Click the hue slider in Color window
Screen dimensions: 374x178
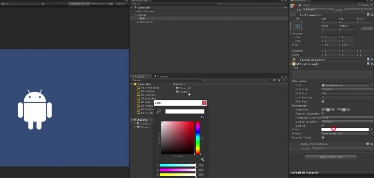198,138
